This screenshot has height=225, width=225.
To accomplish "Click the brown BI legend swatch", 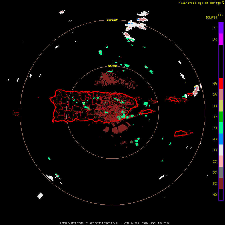I will (x=221, y=183).
